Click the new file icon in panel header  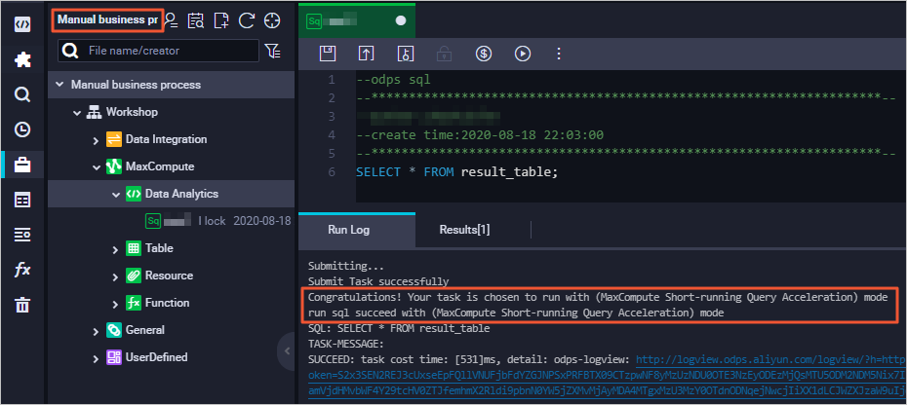coord(221,20)
